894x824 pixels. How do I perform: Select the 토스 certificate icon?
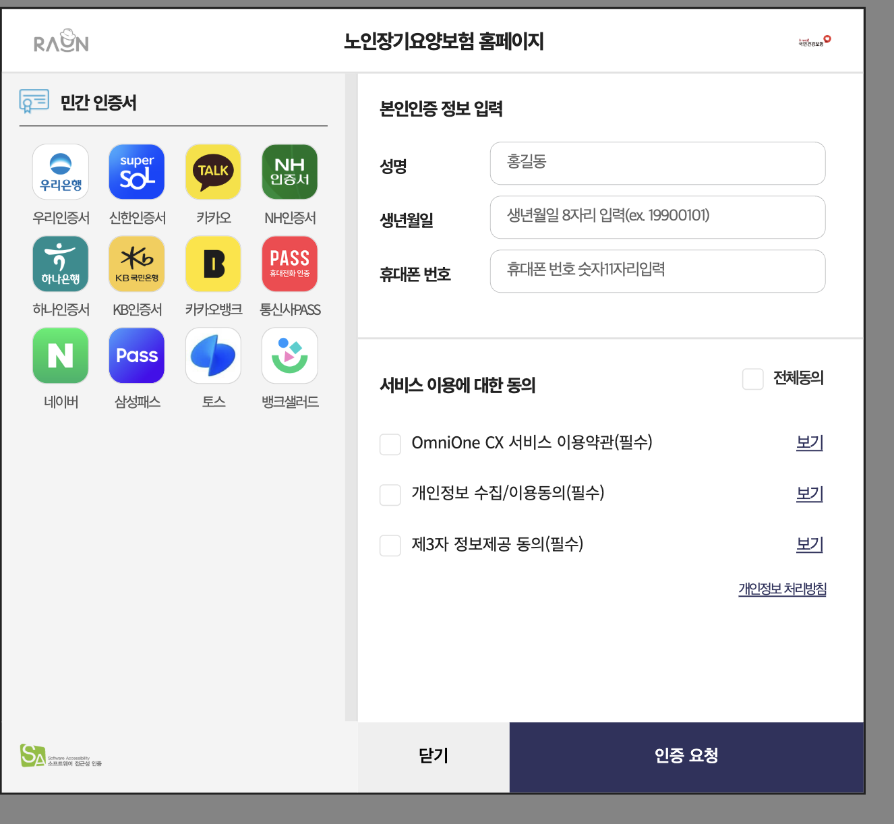pyautogui.click(x=213, y=355)
